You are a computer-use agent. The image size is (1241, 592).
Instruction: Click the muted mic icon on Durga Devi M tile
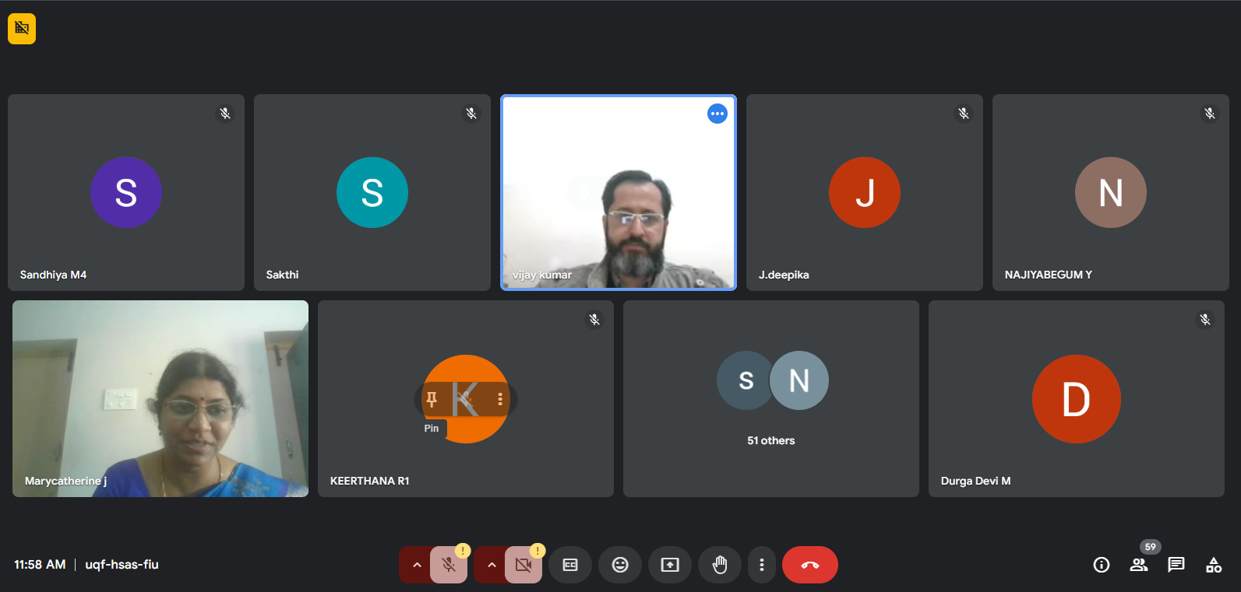(1205, 320)
